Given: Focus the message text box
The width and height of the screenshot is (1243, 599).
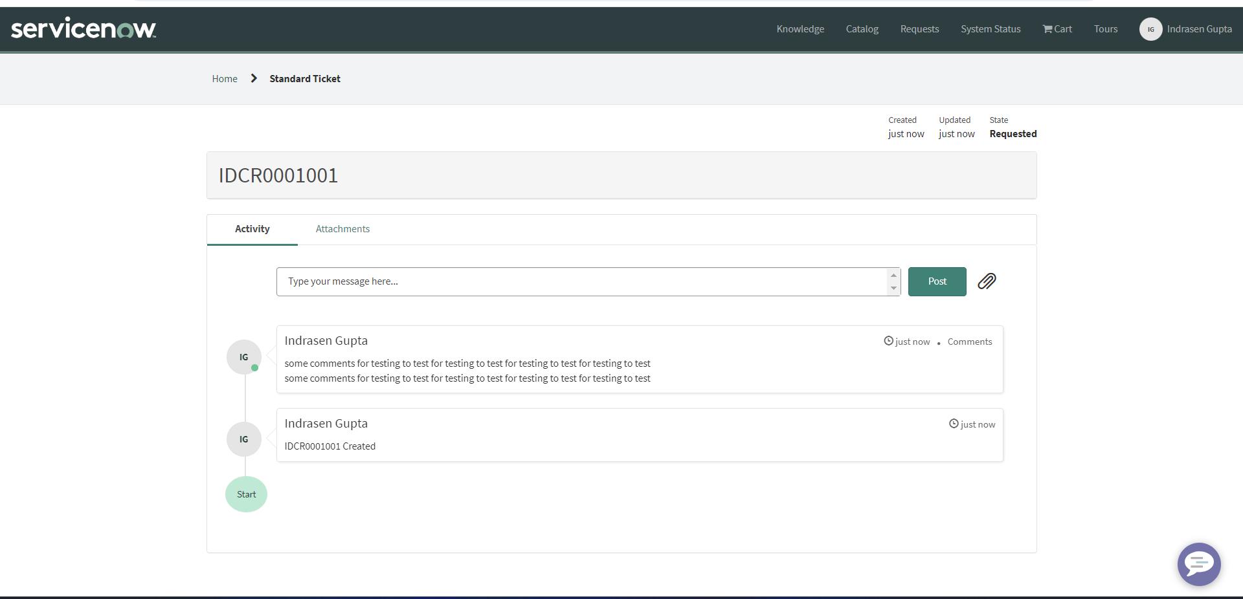Looking at the screenshot, I should point(581,281).
